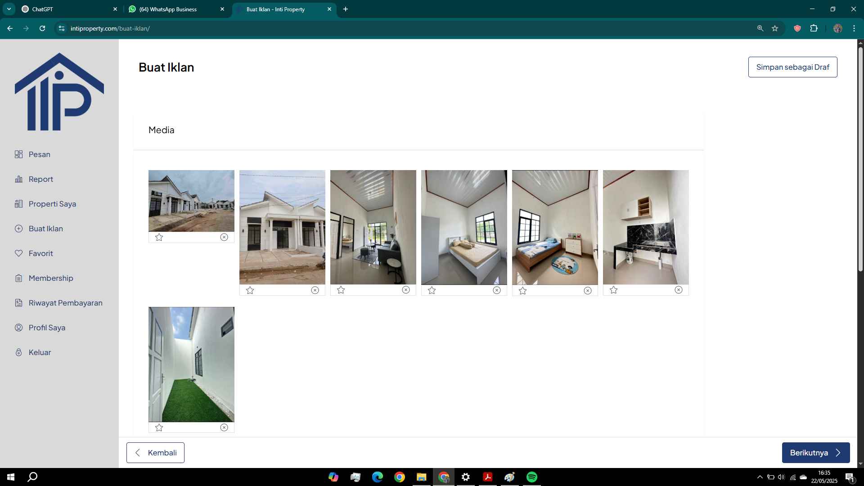
Task: Remove the kids bedroom with blue bed photo
Action: (588, 291)
